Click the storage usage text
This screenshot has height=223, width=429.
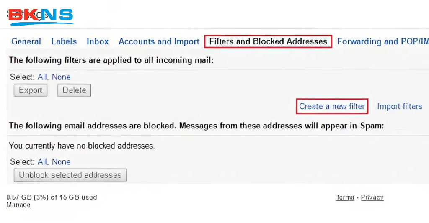[x=52, y=197]
